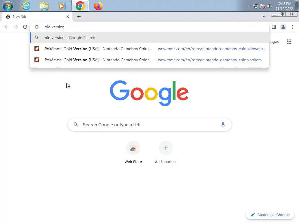Image resolution: width=299 pixels, height=224 pixels.
Task: Minimize the Chrome window
Action: pyautogui.click(x=274, y=14)
